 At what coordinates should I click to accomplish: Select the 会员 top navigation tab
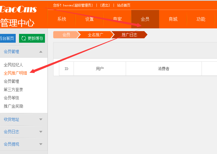pos(145,19)
